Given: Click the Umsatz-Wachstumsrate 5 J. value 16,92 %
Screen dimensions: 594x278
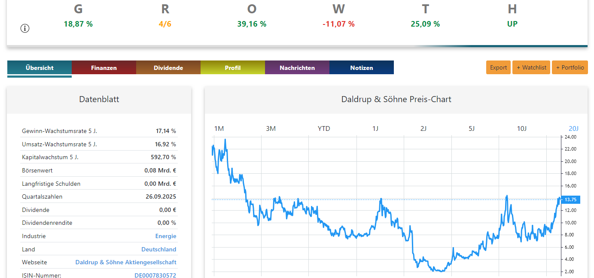Looking at the screenshot, I should pos(165,144).
